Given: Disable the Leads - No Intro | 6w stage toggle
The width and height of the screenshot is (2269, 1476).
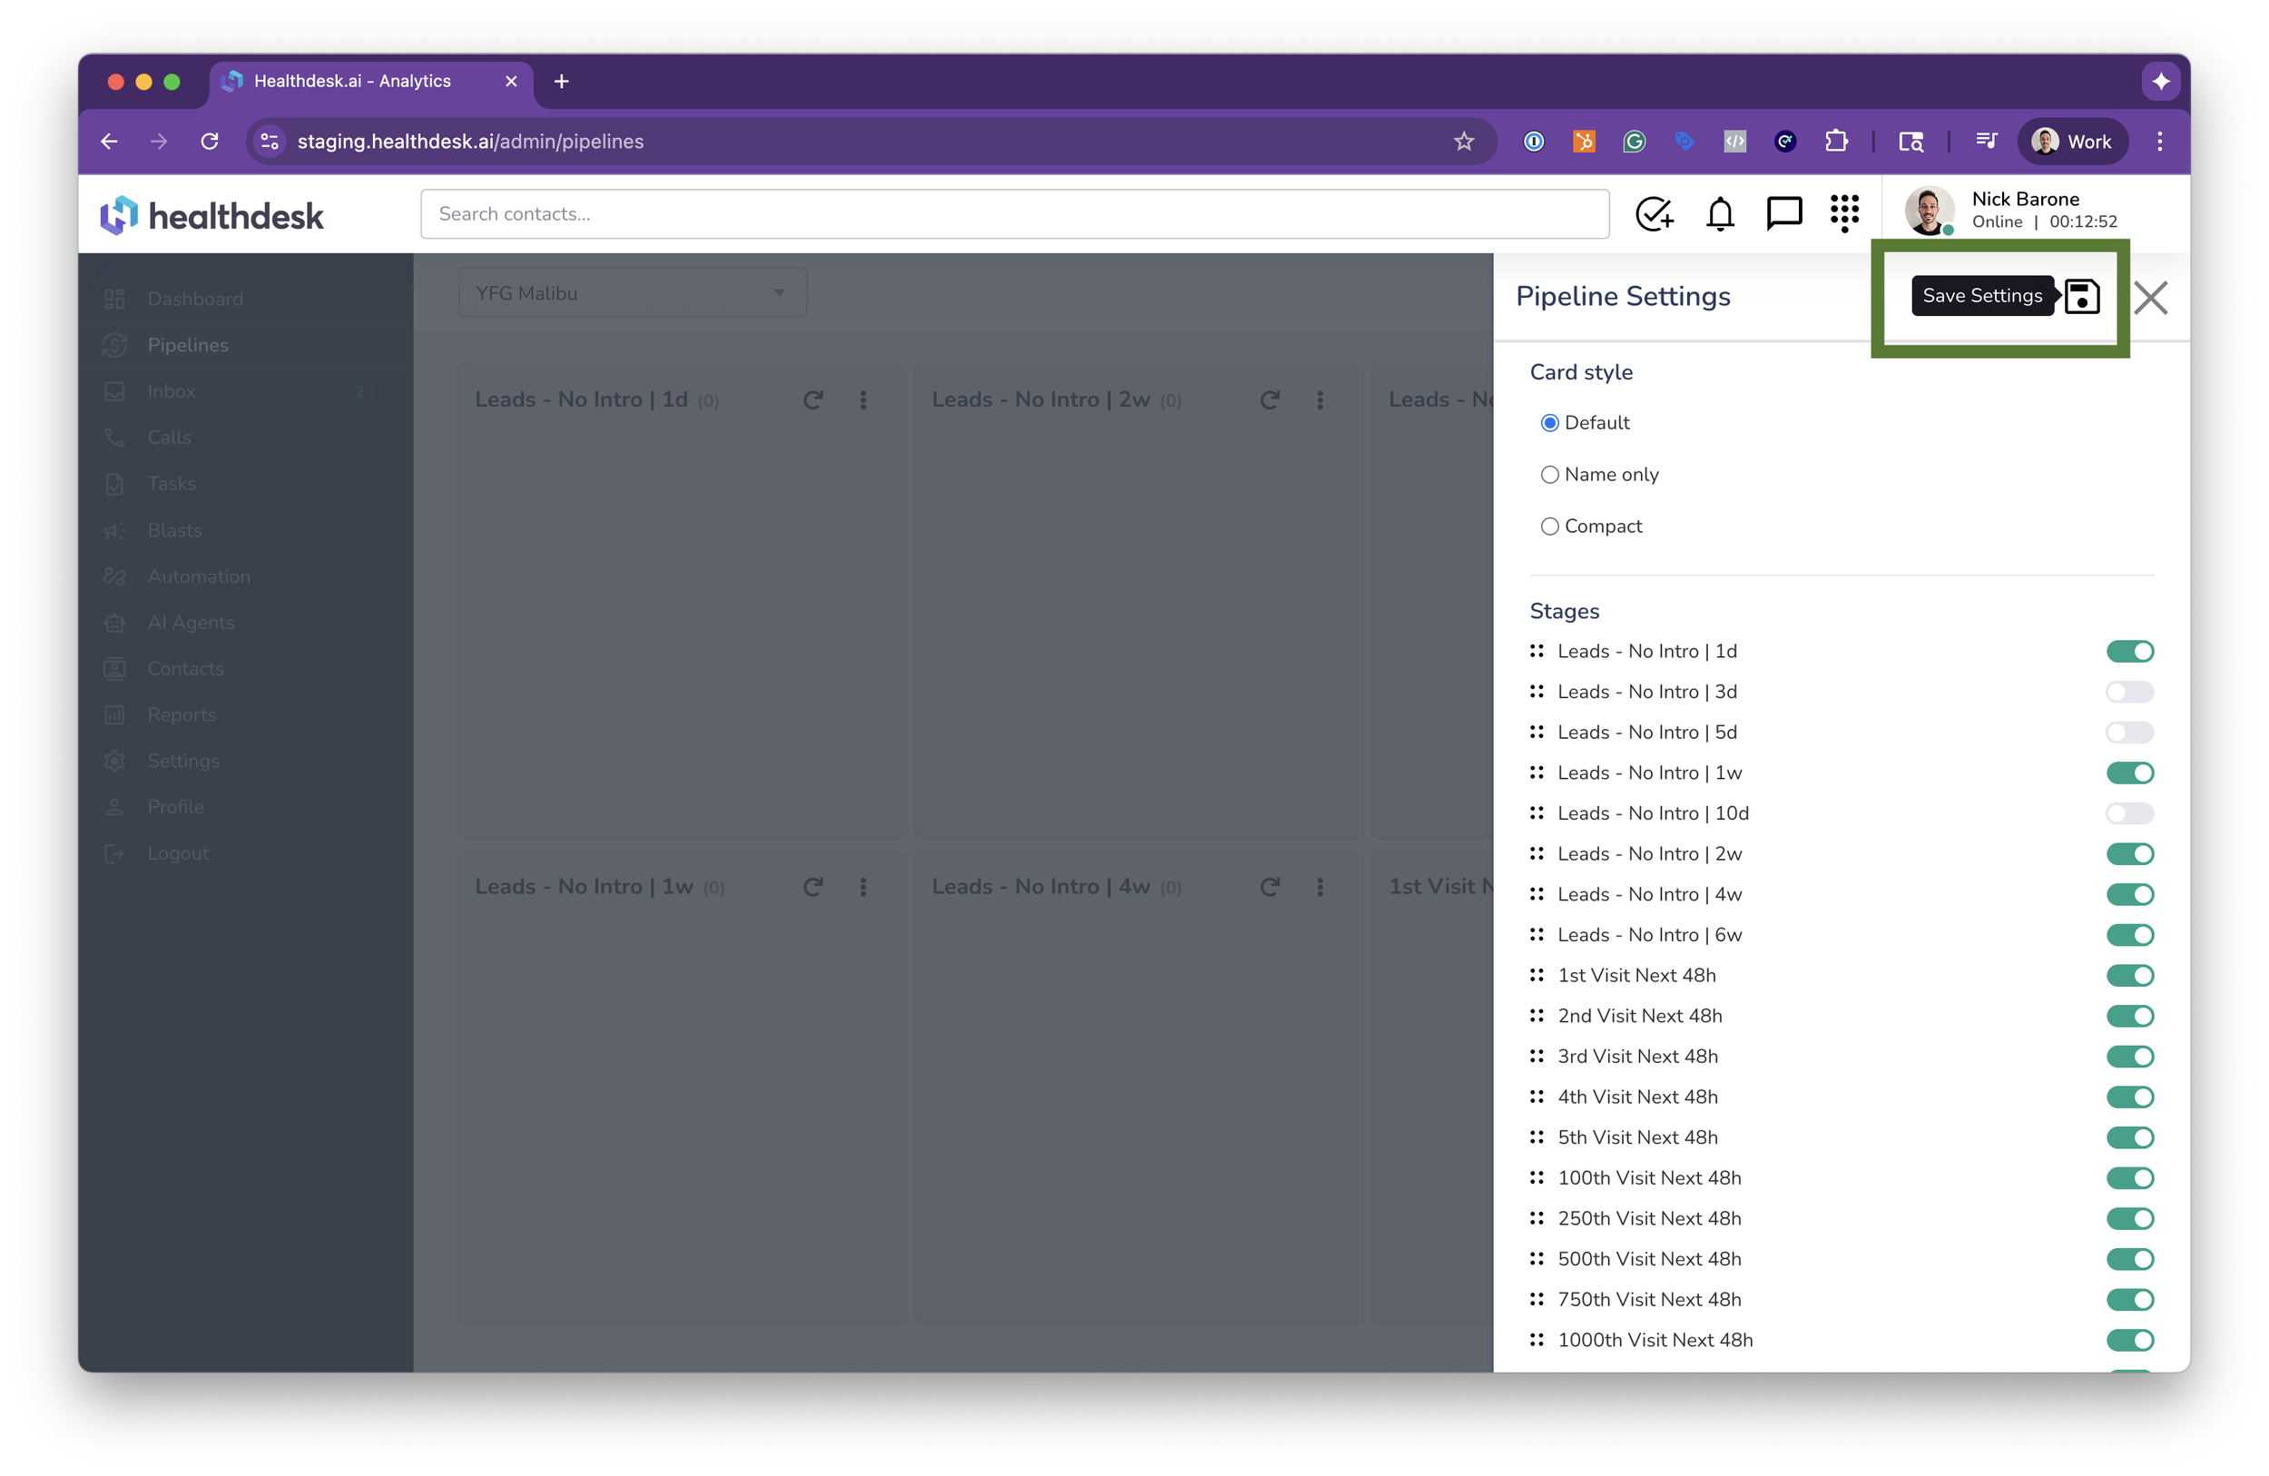Looking at the screenshot, I should point(2129,935).
